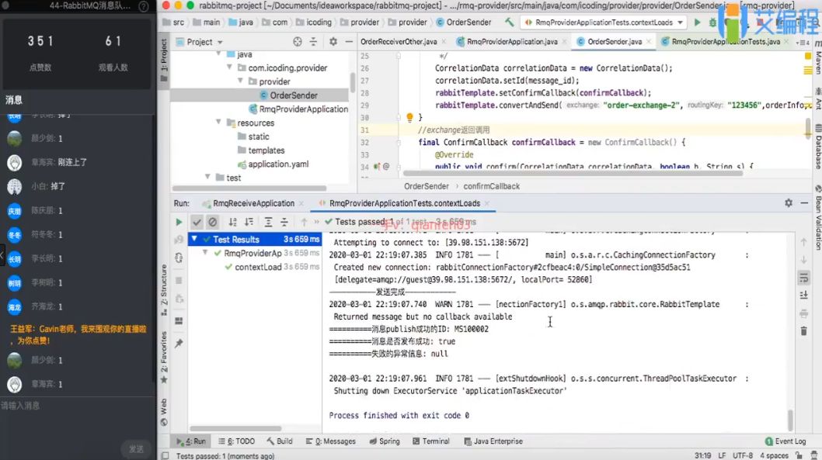Click console vertical scrollbar thumb
Image resolution: width=822 pixels, height=460 pixels.
(790, 420)
